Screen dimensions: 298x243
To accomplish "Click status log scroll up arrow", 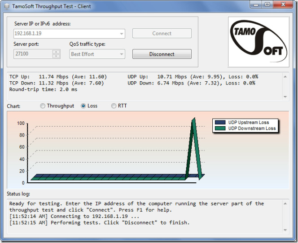I will pyautogui.click(x=285, y=203).
